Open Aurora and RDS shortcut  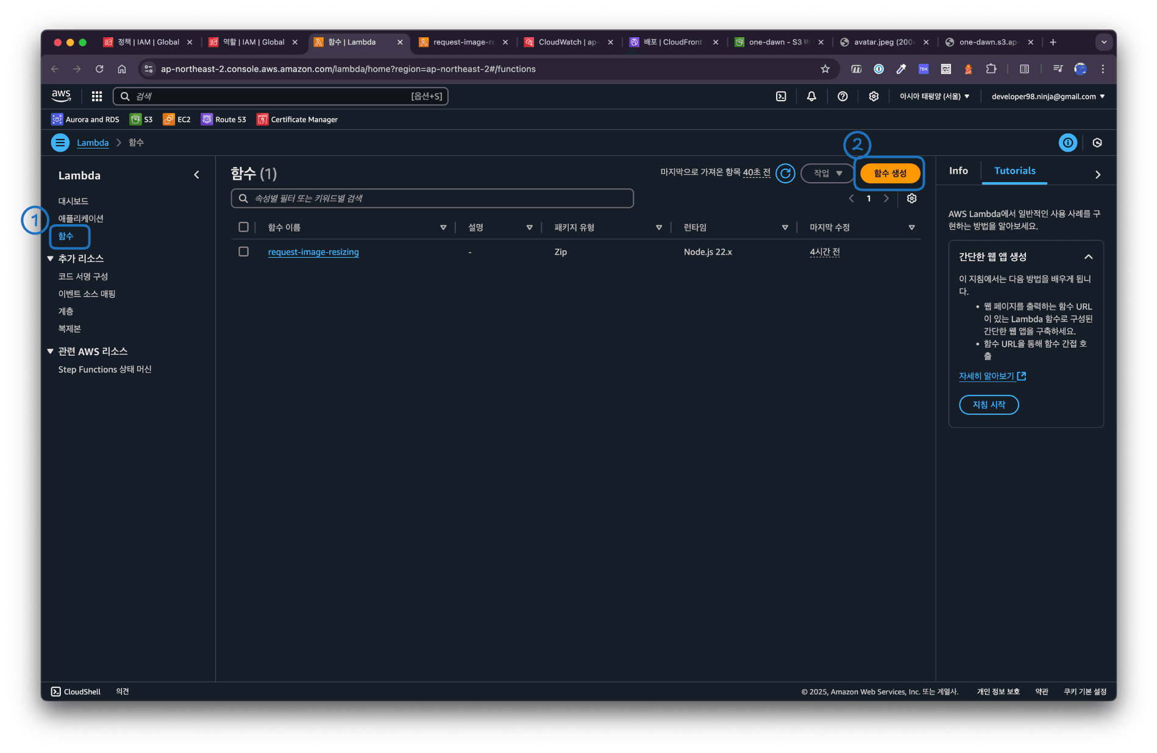85,119
